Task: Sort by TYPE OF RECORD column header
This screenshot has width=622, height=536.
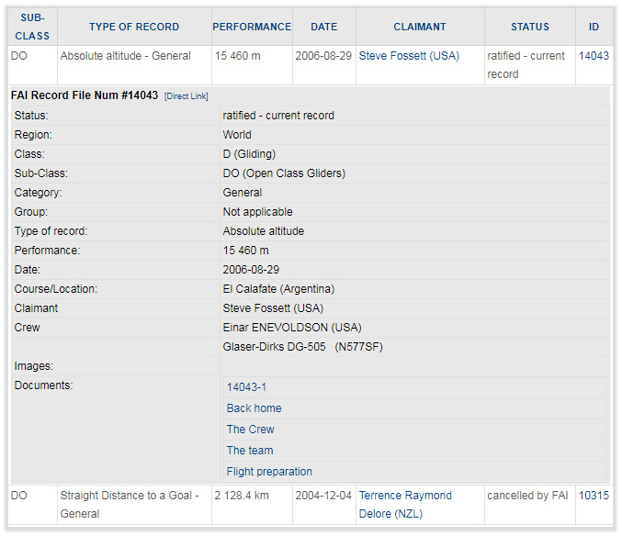Action: click(134, 27)
